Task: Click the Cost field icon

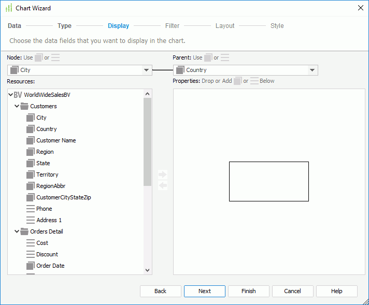Action: point(30,243)
